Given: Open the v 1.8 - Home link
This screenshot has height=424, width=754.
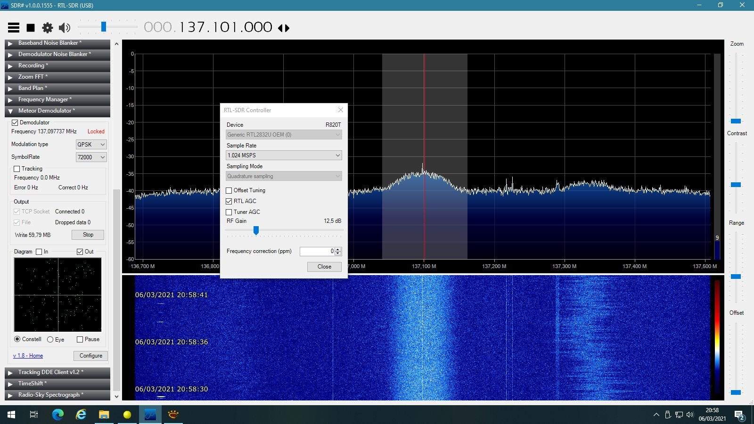Looking at the screenshot, I should coord(28,356).
